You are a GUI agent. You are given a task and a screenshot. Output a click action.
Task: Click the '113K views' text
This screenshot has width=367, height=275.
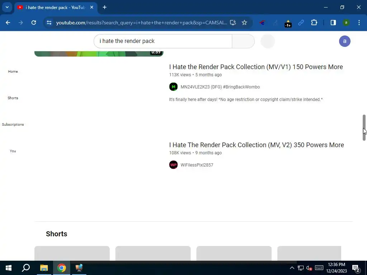click(180, 75)
